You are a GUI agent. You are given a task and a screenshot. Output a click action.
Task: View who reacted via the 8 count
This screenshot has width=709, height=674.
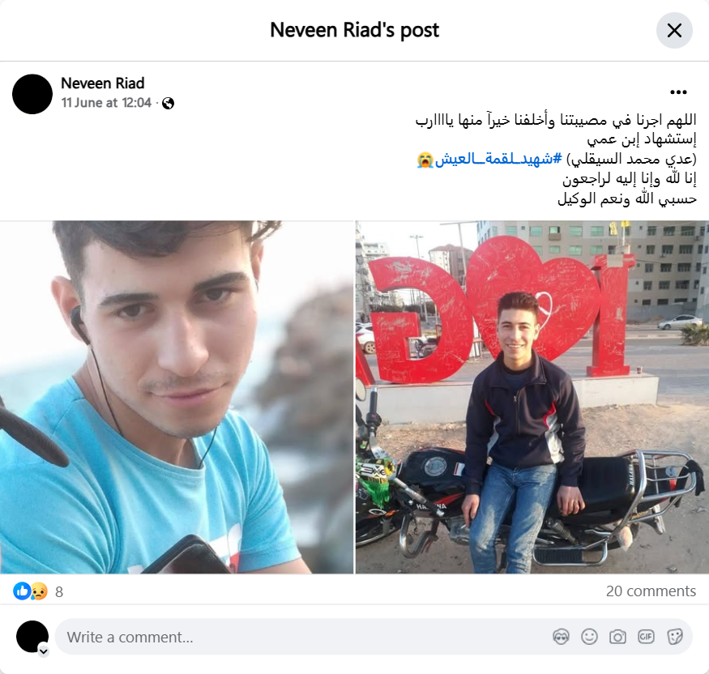tap(59, 591)
